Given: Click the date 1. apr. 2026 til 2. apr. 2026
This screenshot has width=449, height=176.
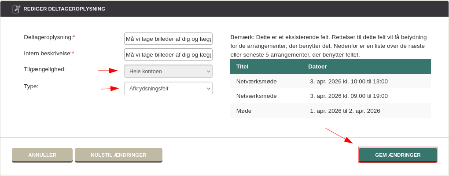Looking at the screenshot, I should click(345, 111).
